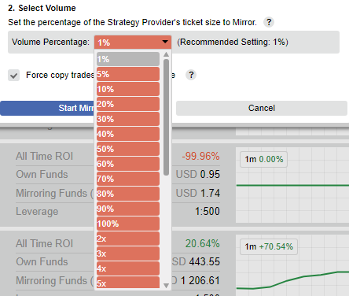349x296 pixels.
Task: Click dropdown list scroll down arrow
Action: pyautogui.click(x=166, y=286)
